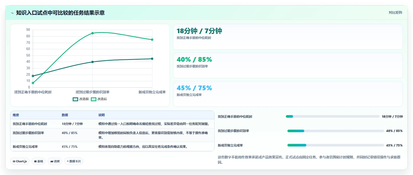Image resolution: width=413 pixels, height=175 pixels.
Task: Open the 40% / 85% data card
Action: (288, 65)
